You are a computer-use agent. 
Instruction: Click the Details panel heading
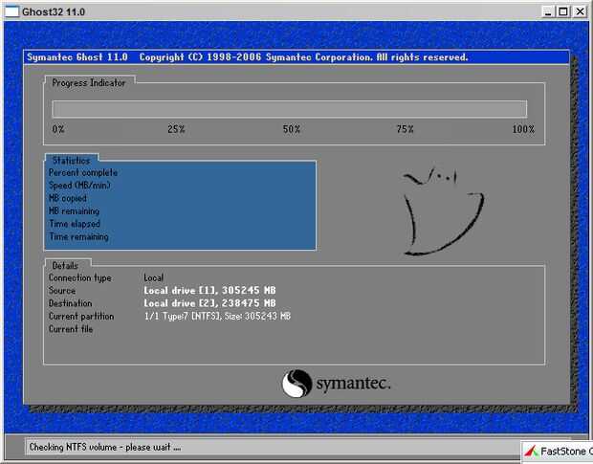point(65,265)
